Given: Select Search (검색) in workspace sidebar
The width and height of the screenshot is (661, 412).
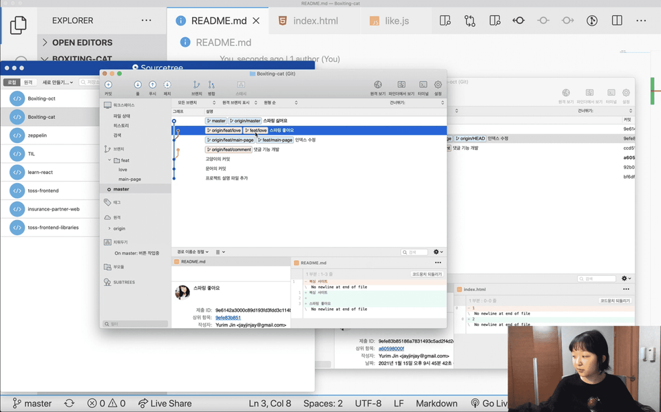Looking at the screenshot, I should (x=117, y=135).
